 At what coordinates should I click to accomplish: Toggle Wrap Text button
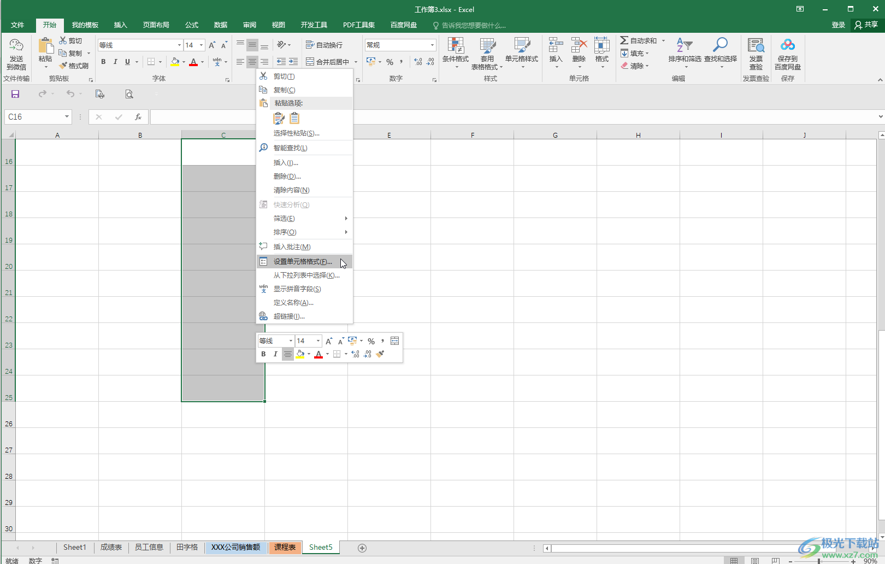(x=324, y=45)
